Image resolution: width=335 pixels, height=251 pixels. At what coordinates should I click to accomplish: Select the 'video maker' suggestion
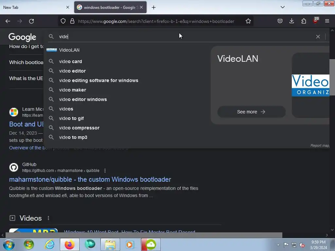tap(126, 90)
